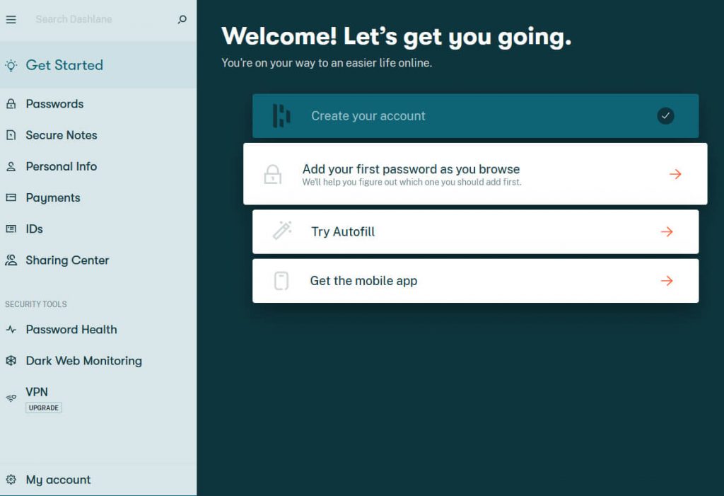Click the Passwords lock icon
Screen dimensions: 724x496
[x=11, y=104]
